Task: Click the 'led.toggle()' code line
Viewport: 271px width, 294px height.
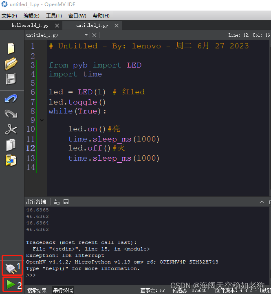Action: (77, 102)
